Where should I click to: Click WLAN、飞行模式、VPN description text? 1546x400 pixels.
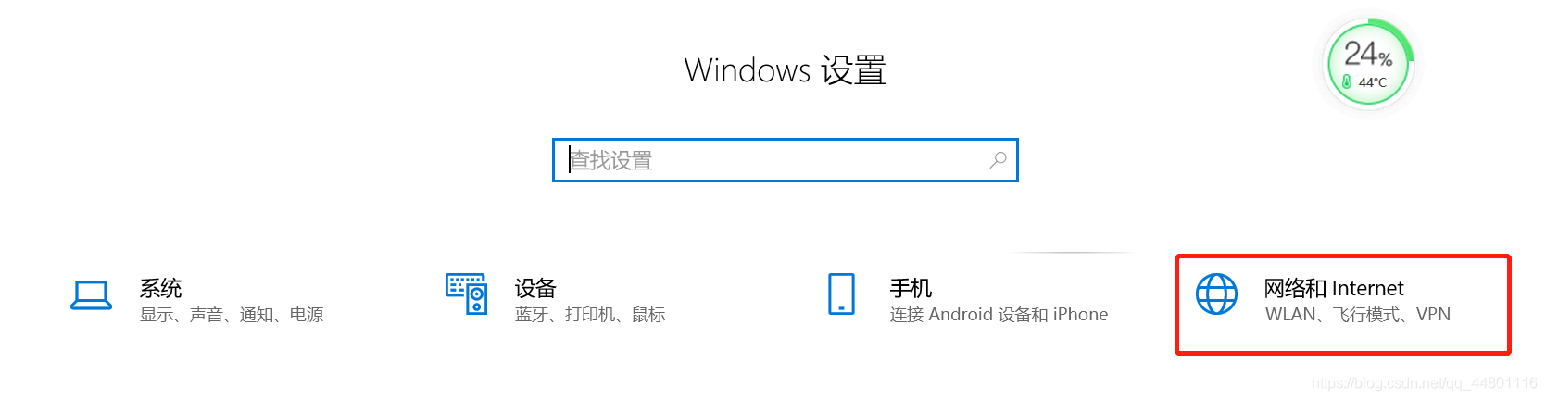click(x=1358, y=315)
